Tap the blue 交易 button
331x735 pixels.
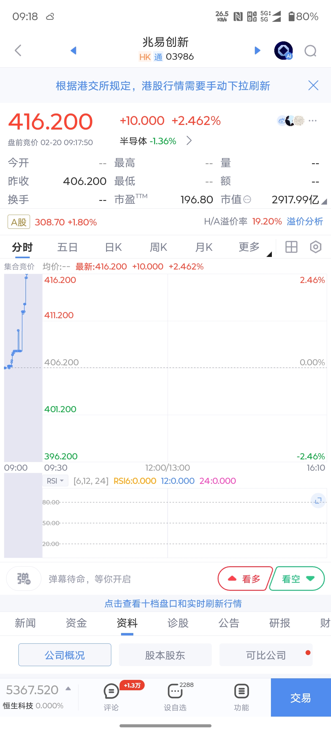click(x=301, y=698)
